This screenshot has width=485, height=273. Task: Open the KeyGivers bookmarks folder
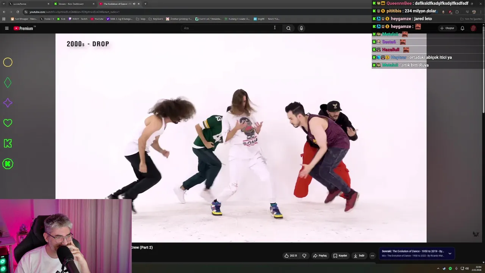click(x=156, y=19)
